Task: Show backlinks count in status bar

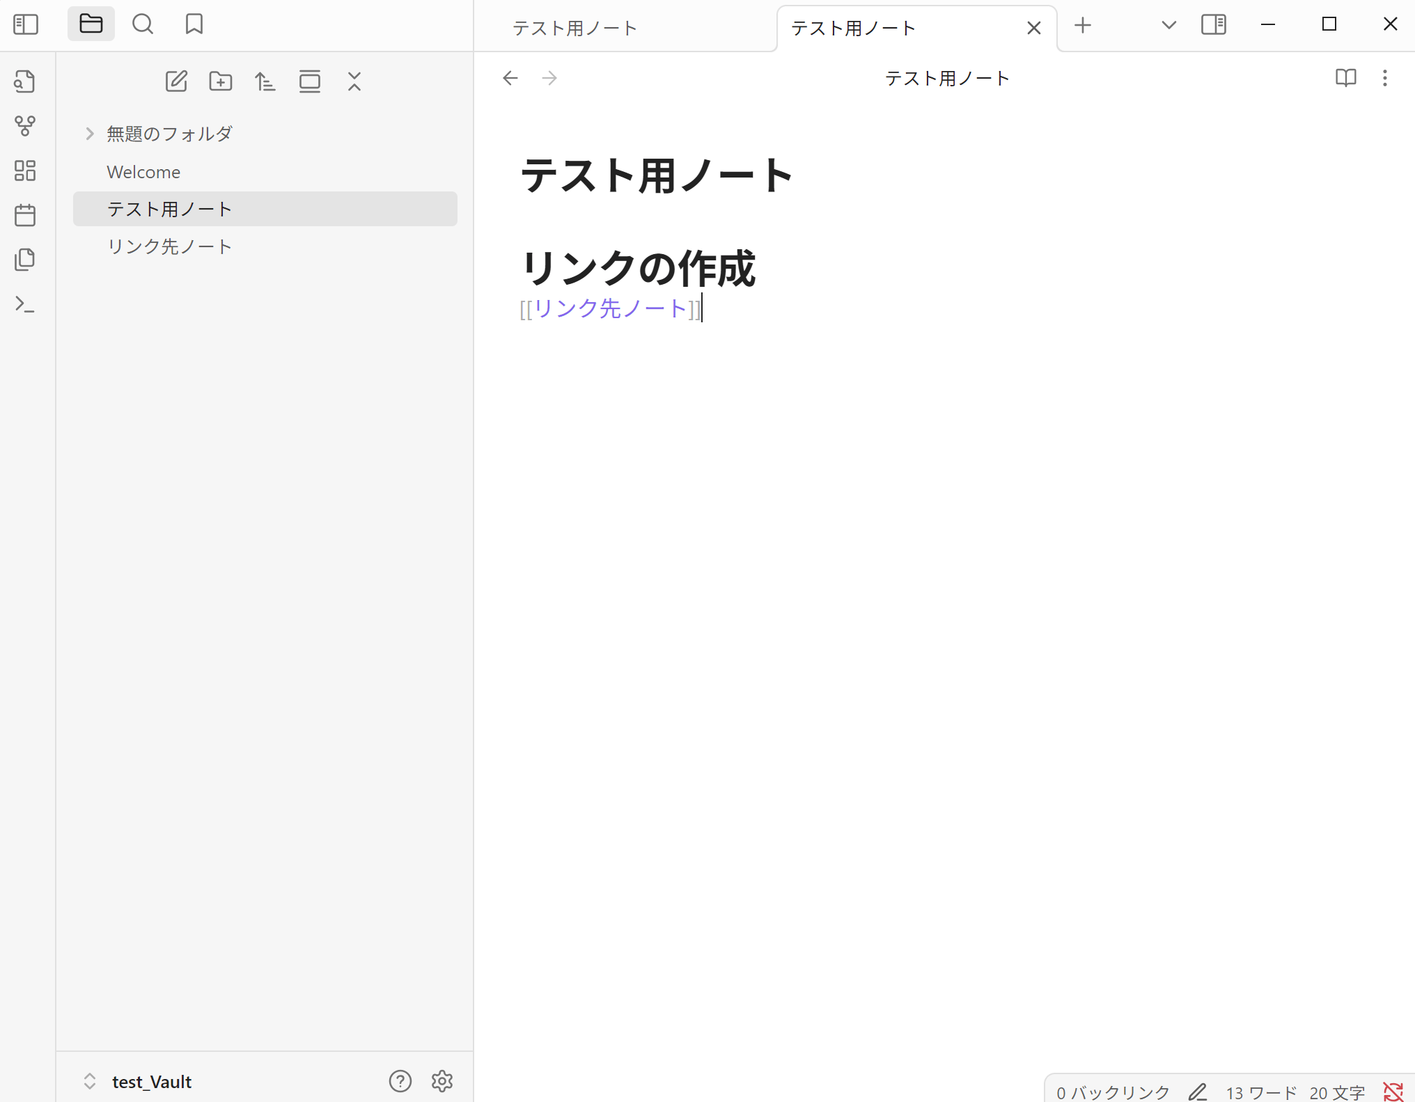Action: tap(1113, 1092)
